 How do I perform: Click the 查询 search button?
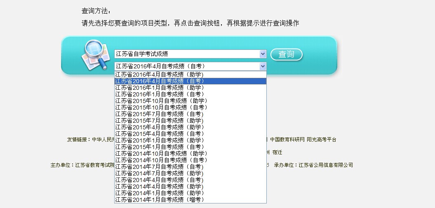pos(286,54)
